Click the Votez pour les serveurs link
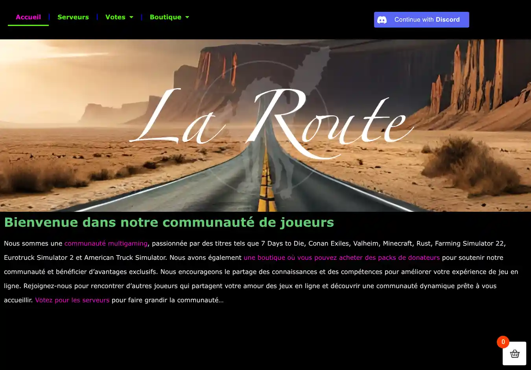 pyautogui.click(x=72, y=300)
